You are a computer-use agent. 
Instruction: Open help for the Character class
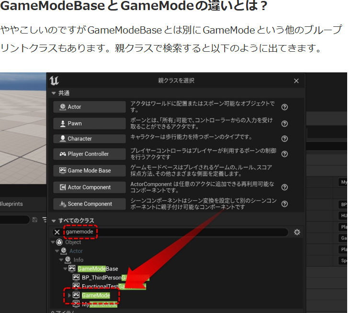[284, 139]
